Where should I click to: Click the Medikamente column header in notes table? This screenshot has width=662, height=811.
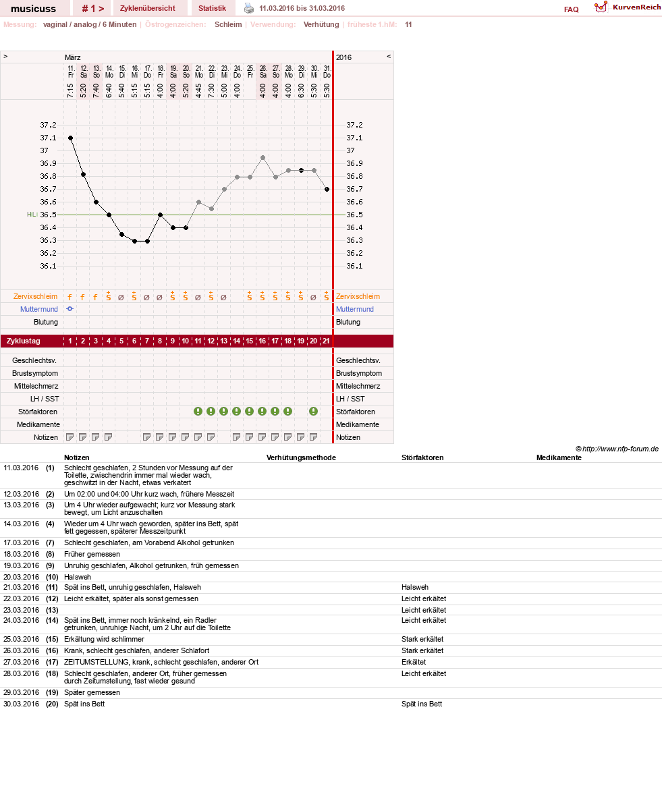559,457
